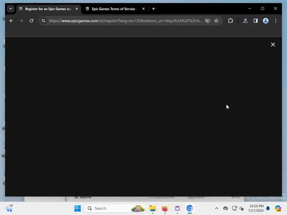Minimize the Chrome window
Screen dimensions: 287x215
(250, 9)
